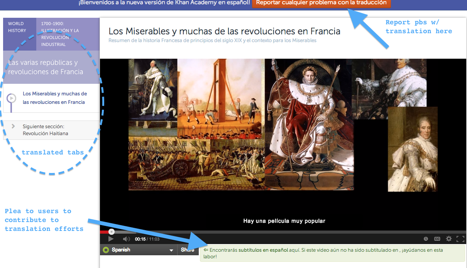Toggle closed captions with CC icon

437,239
